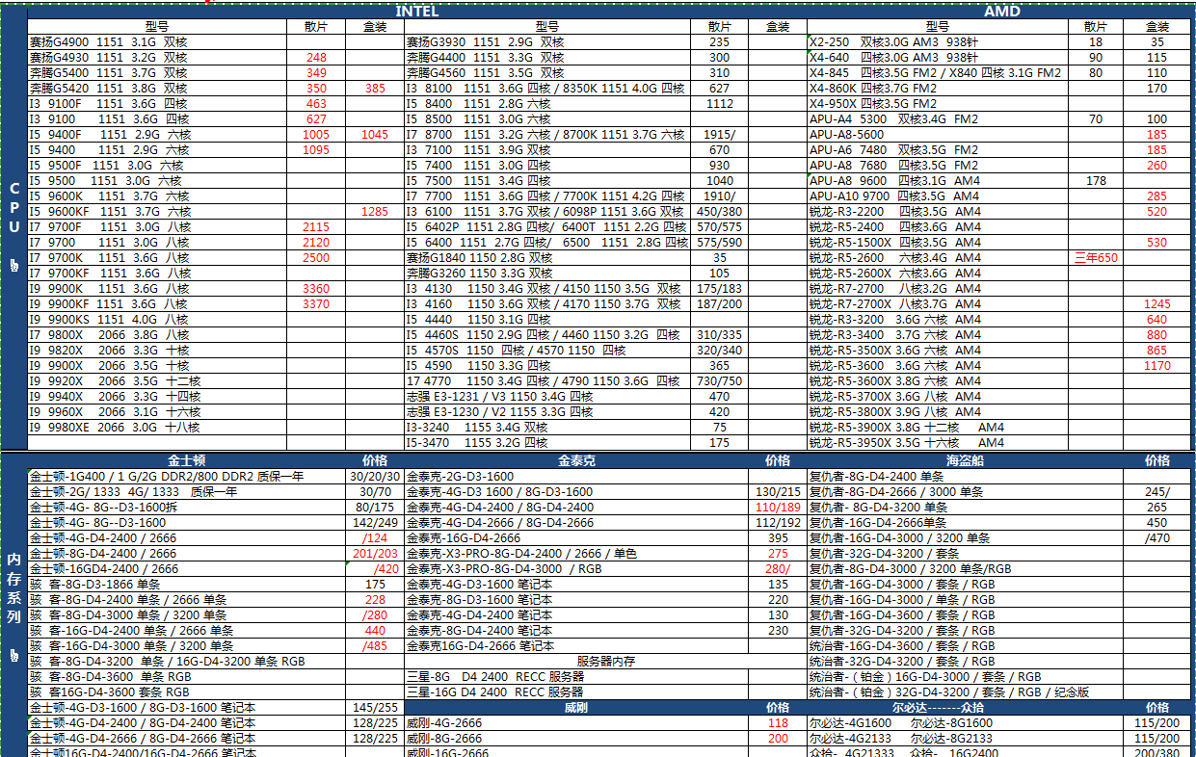Click the 金泰克 brand header
The image size is (1196, 757).
(x=576, y=460)
